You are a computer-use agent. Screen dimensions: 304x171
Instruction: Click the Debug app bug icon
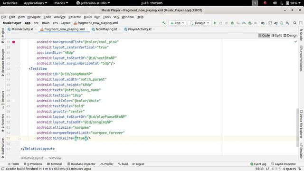(232, 23)
